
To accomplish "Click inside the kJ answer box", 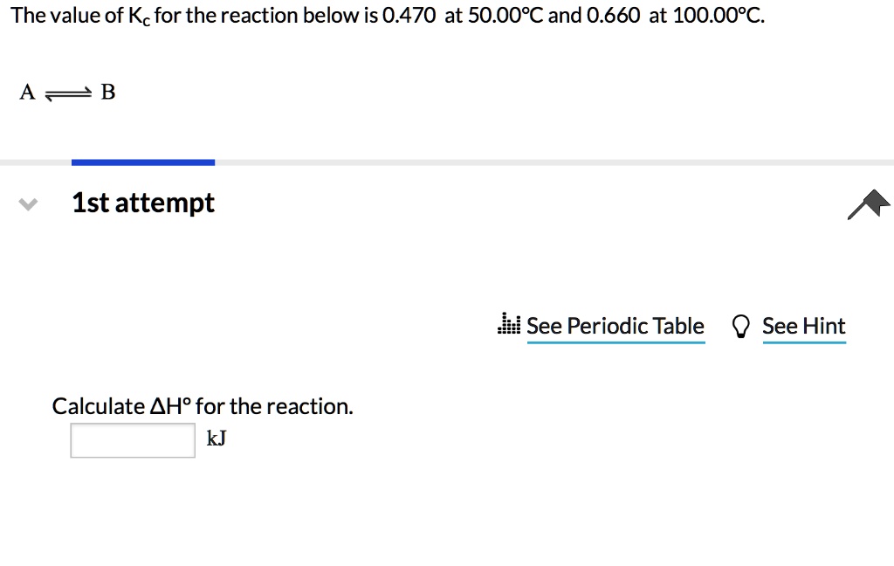I will 132,439.
